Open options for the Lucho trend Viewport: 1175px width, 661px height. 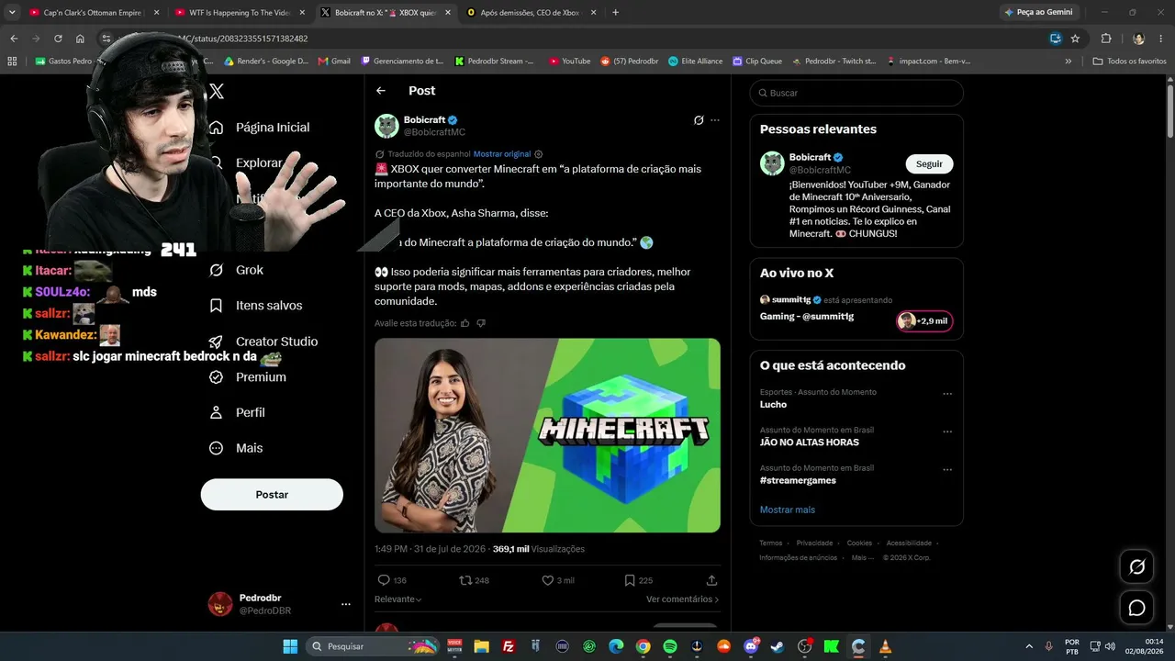[947, 394]
